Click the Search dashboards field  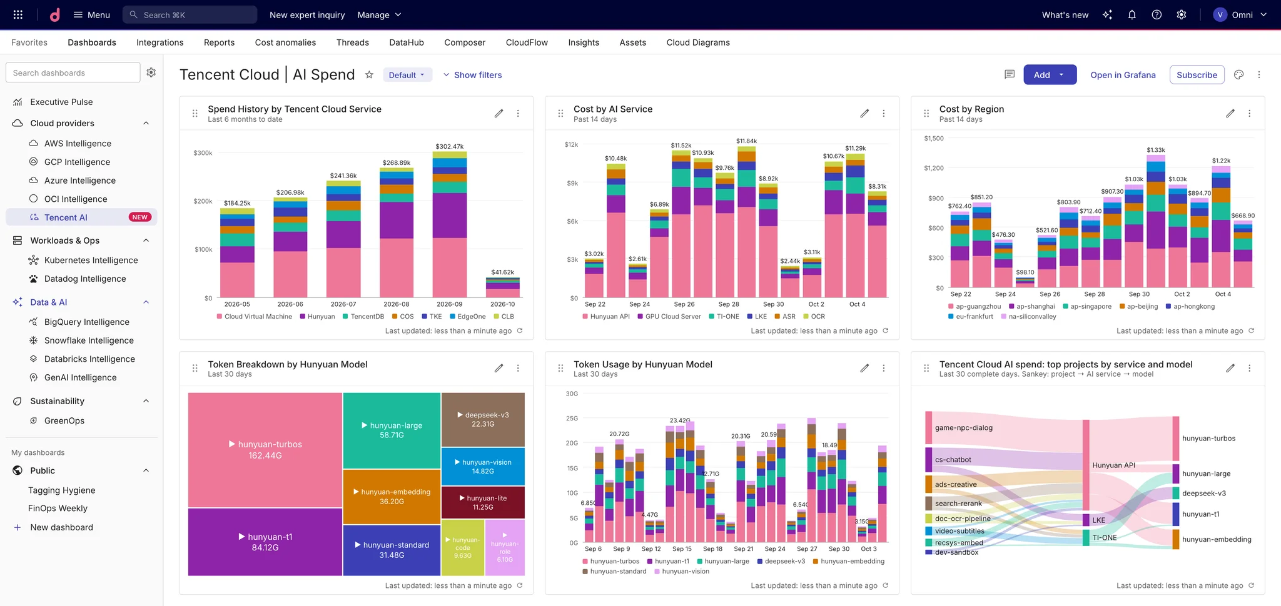coord(73,72)
